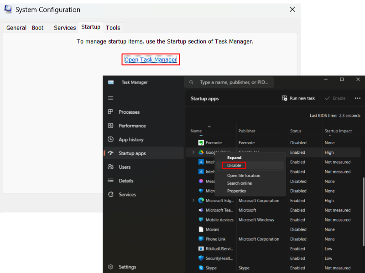The height and width of the screenshot is (273, 365).
Task: Click the Users sidebar icon
Action: click(x=110, y=167)
